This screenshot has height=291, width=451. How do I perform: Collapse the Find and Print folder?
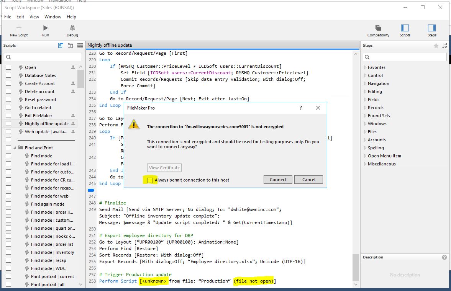click(15, 148)
